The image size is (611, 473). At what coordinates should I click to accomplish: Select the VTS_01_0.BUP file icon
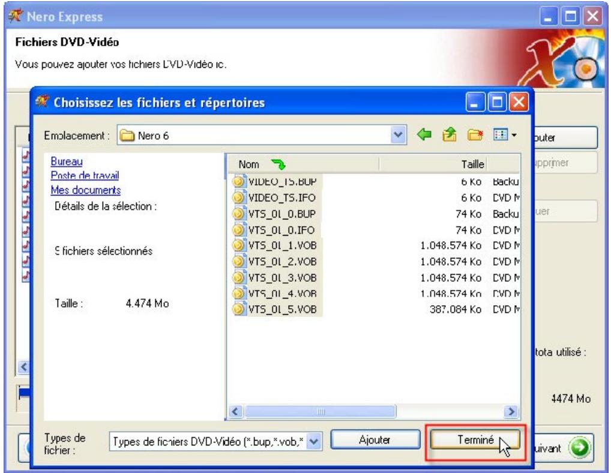[x=238, y=214]
